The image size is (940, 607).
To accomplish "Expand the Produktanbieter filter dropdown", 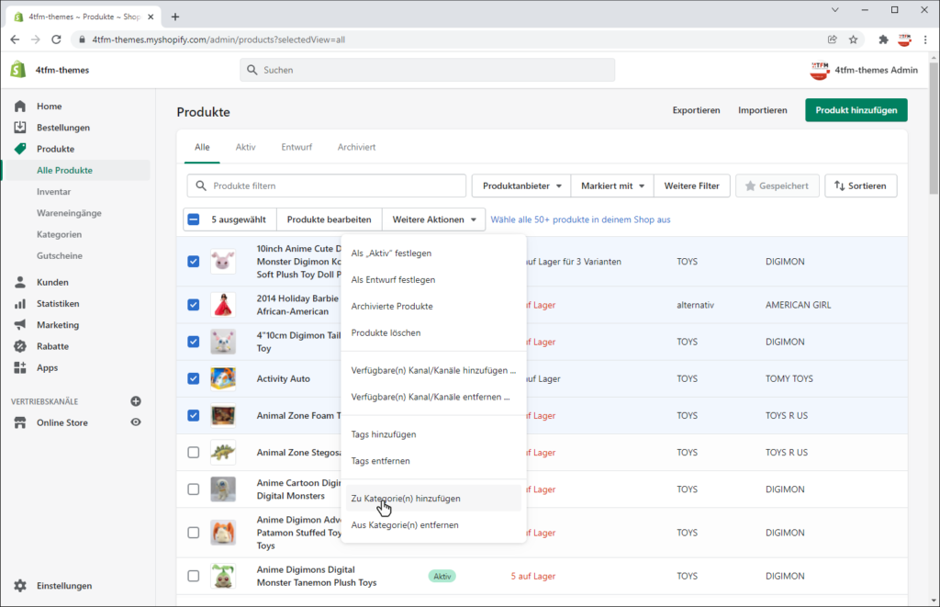I will click(521, 185).
